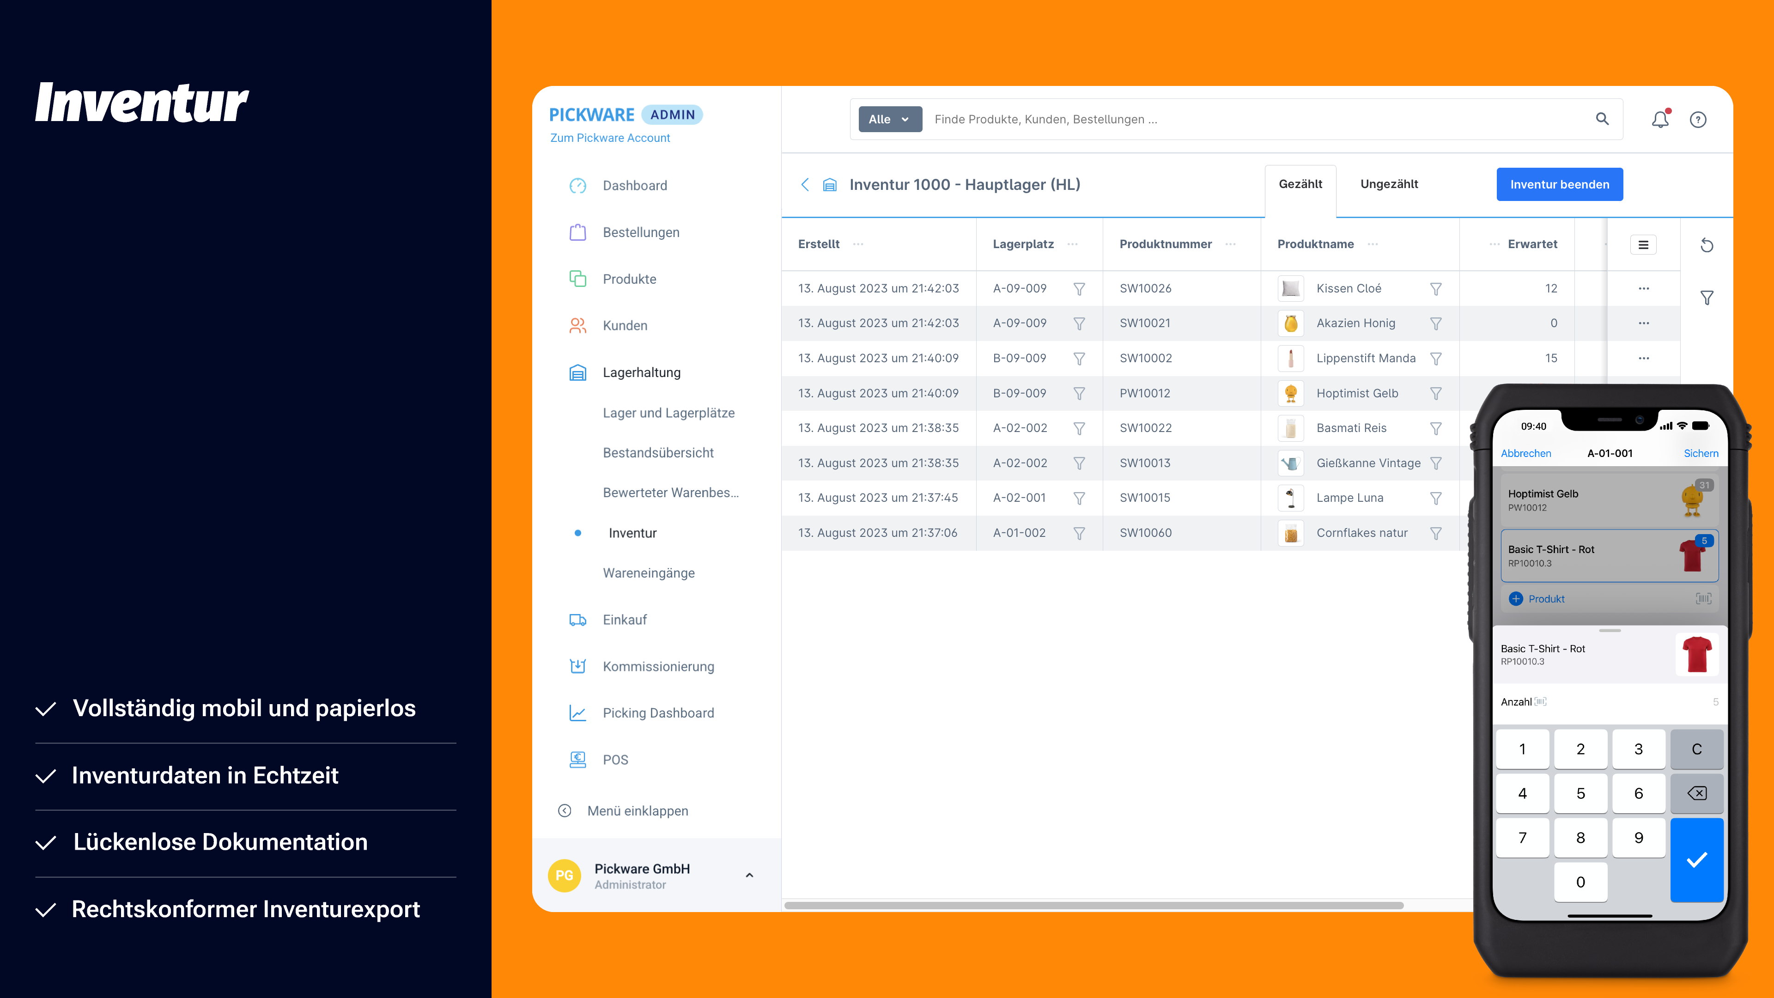This screenshot has height=998, width=1774.
Task: Open Erstellt column options menu
Action: 858,244
